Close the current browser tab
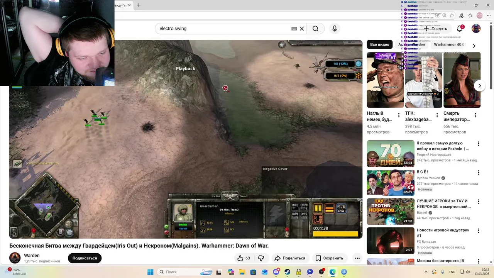 pyautogui.click(x=130, y=5)
